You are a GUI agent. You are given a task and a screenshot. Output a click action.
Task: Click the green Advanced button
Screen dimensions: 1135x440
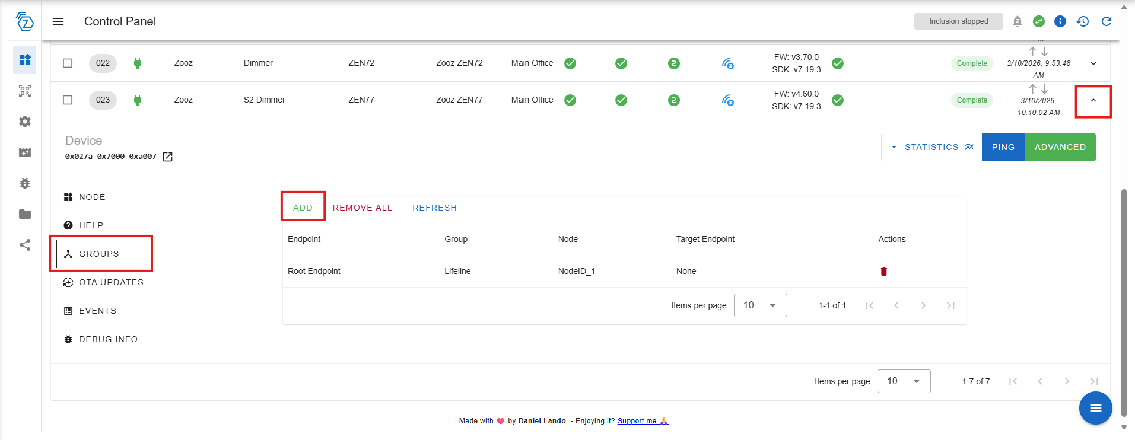coord(1060,147)
